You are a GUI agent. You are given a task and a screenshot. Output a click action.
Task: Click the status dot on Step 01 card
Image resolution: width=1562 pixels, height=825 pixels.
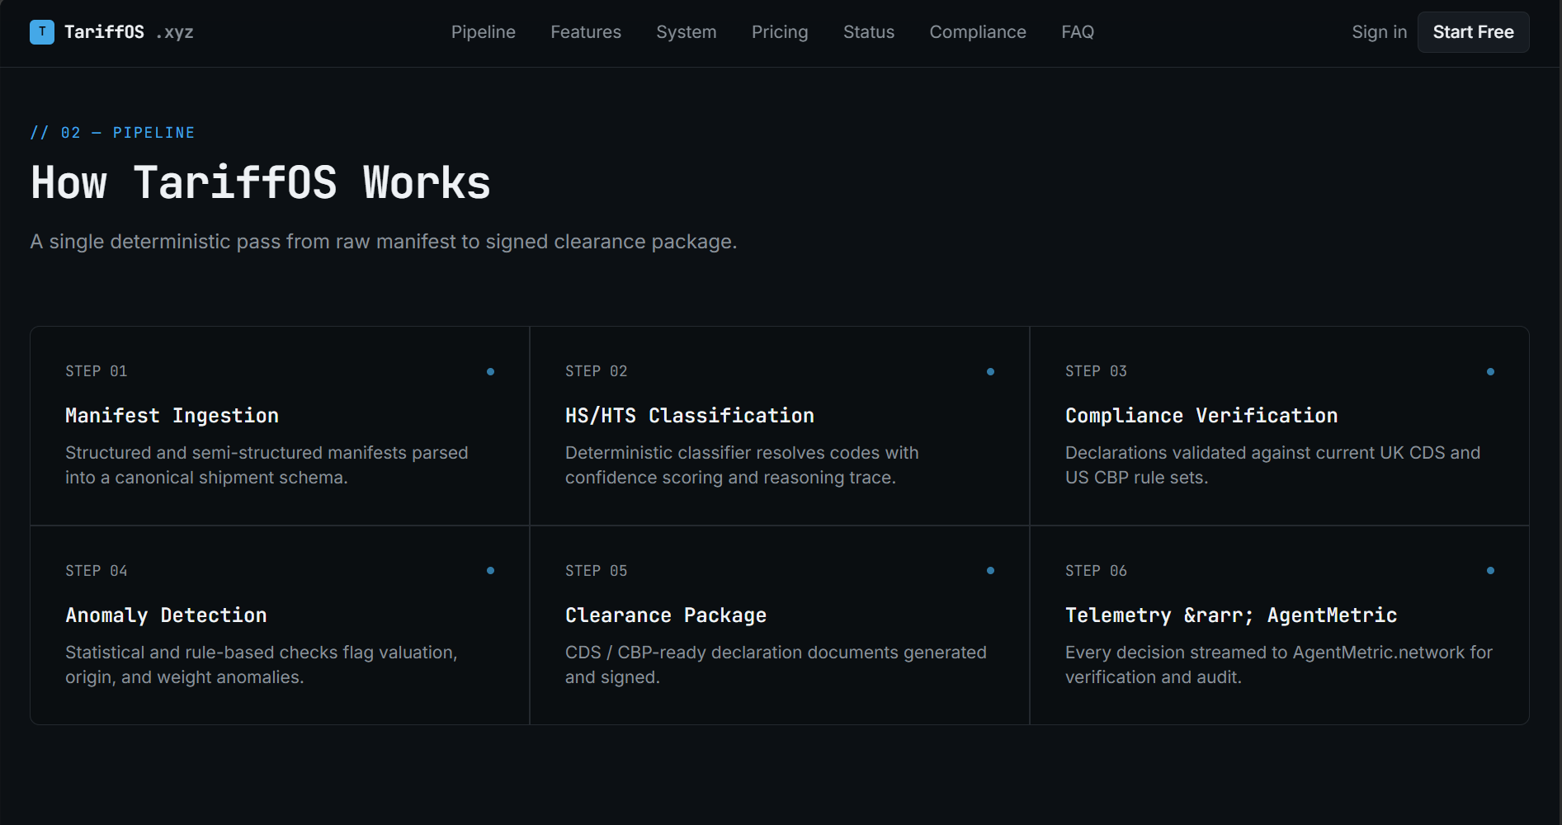(490, 371)
